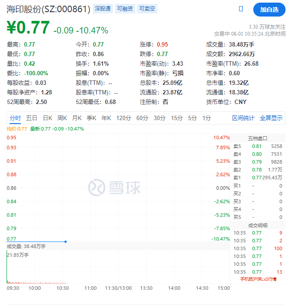Click the 3.30 万球友关注 text
This screenshot has width=296, height=305.
point(267,27)
